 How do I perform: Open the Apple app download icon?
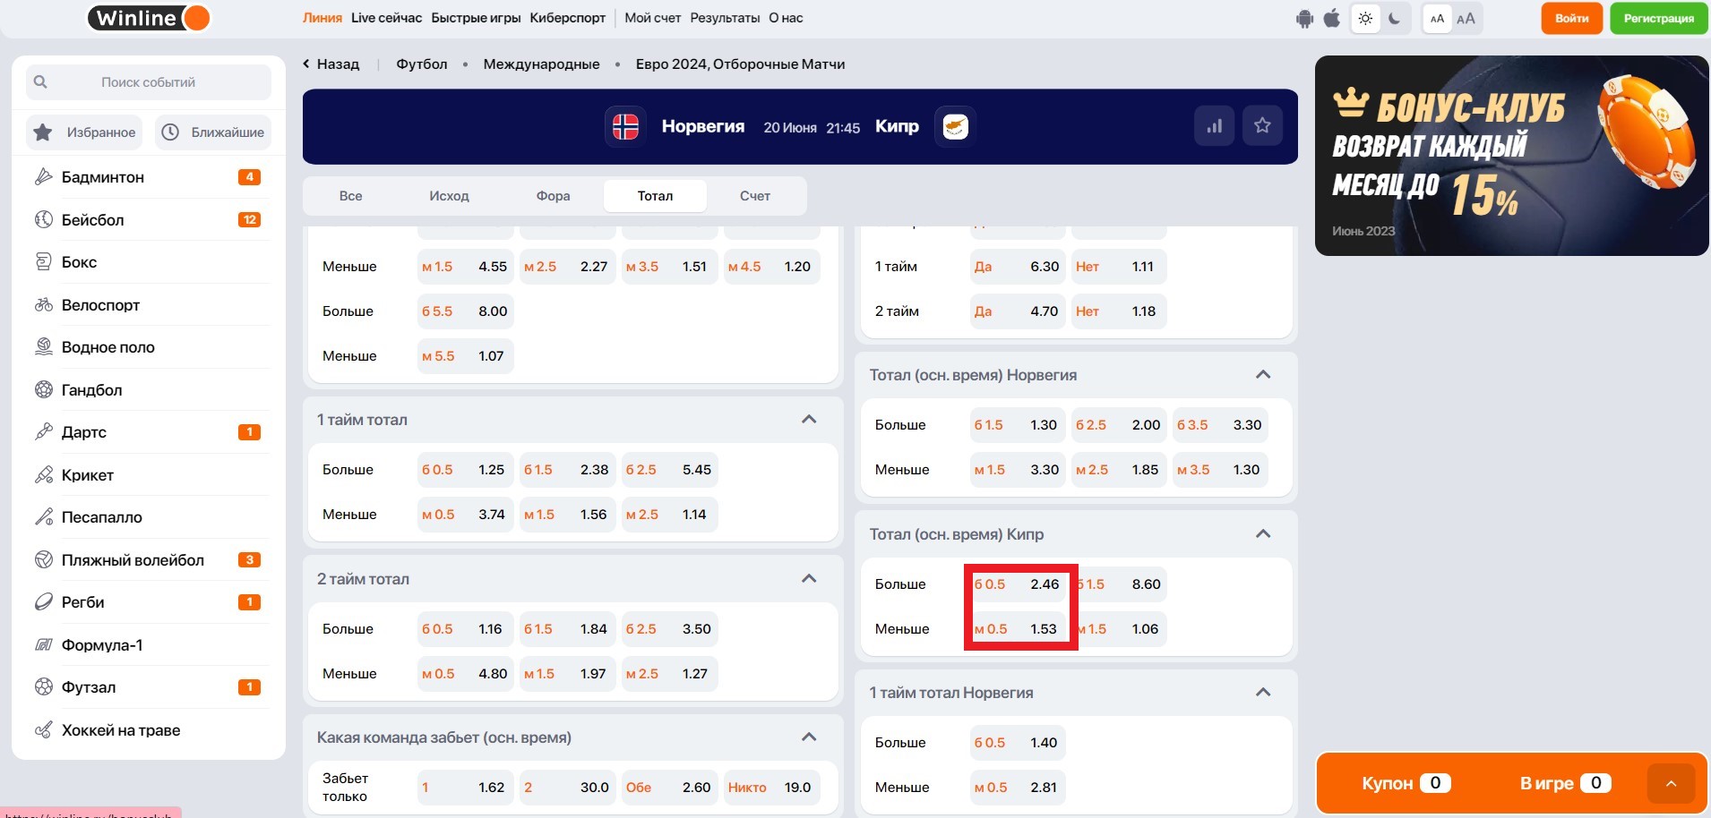coord(1332,19)
